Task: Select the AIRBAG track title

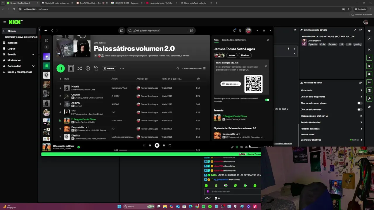Action: (x=76, y=103)
